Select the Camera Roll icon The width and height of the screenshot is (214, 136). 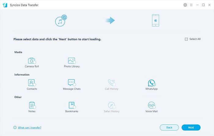(32, 61)
